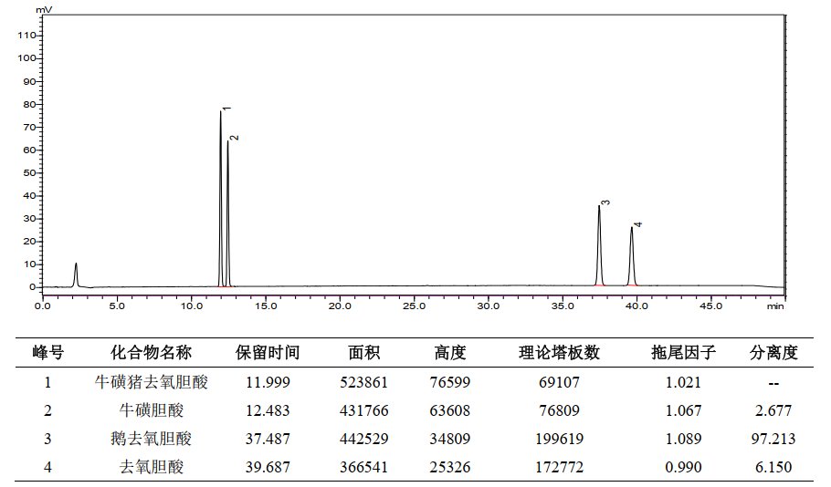Click the 牛磺猪去氧胆酸 compound name cell

point(152,382)
